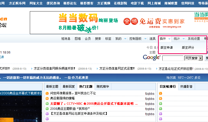The image size is (208, 122).
Task: Go to 会员 list
Action: (88, 39)
